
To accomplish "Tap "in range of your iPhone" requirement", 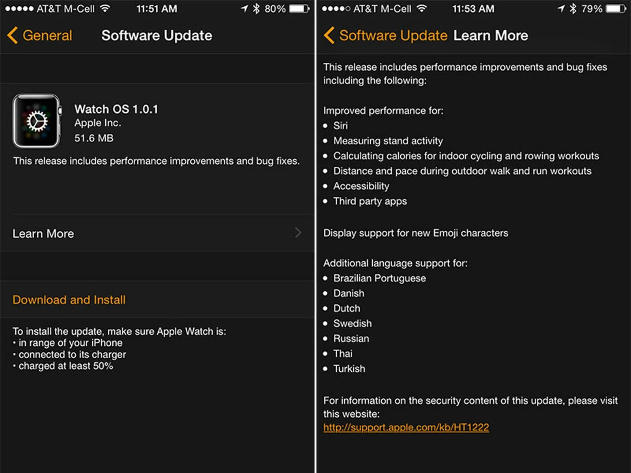I will (70, 343).
